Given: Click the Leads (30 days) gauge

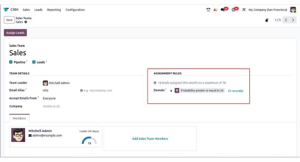Looking at the screenshot, I should (x=89, y=141).
